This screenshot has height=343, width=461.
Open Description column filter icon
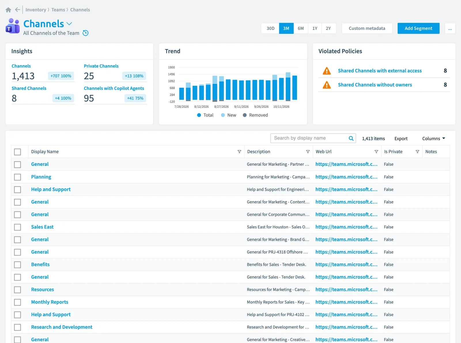[308, 152]
